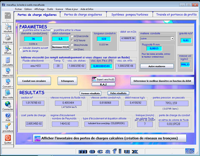Viewport: 200px width, 156px height.
Task: Click the mecaflux app icon in title bar
Action: tap(4, 5)
